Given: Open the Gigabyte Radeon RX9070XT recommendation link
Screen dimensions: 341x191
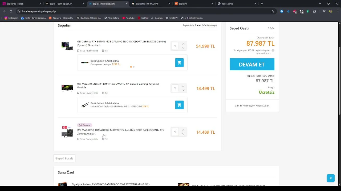Looking at the screenshot, I should point(111,184).
